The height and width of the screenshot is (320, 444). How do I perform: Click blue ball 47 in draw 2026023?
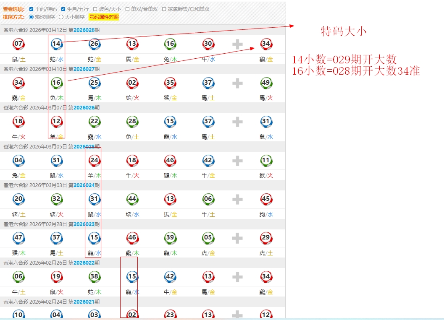[18, 238]
